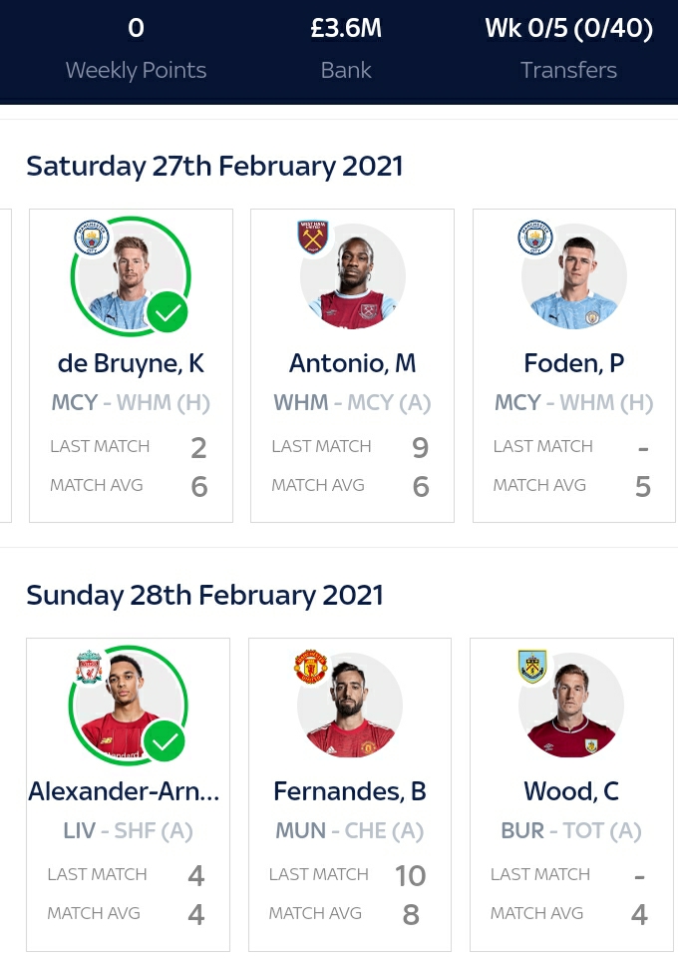Click Antonio's WHM - MCY (A) fixture
678x959 pixels.
(352, 403)
